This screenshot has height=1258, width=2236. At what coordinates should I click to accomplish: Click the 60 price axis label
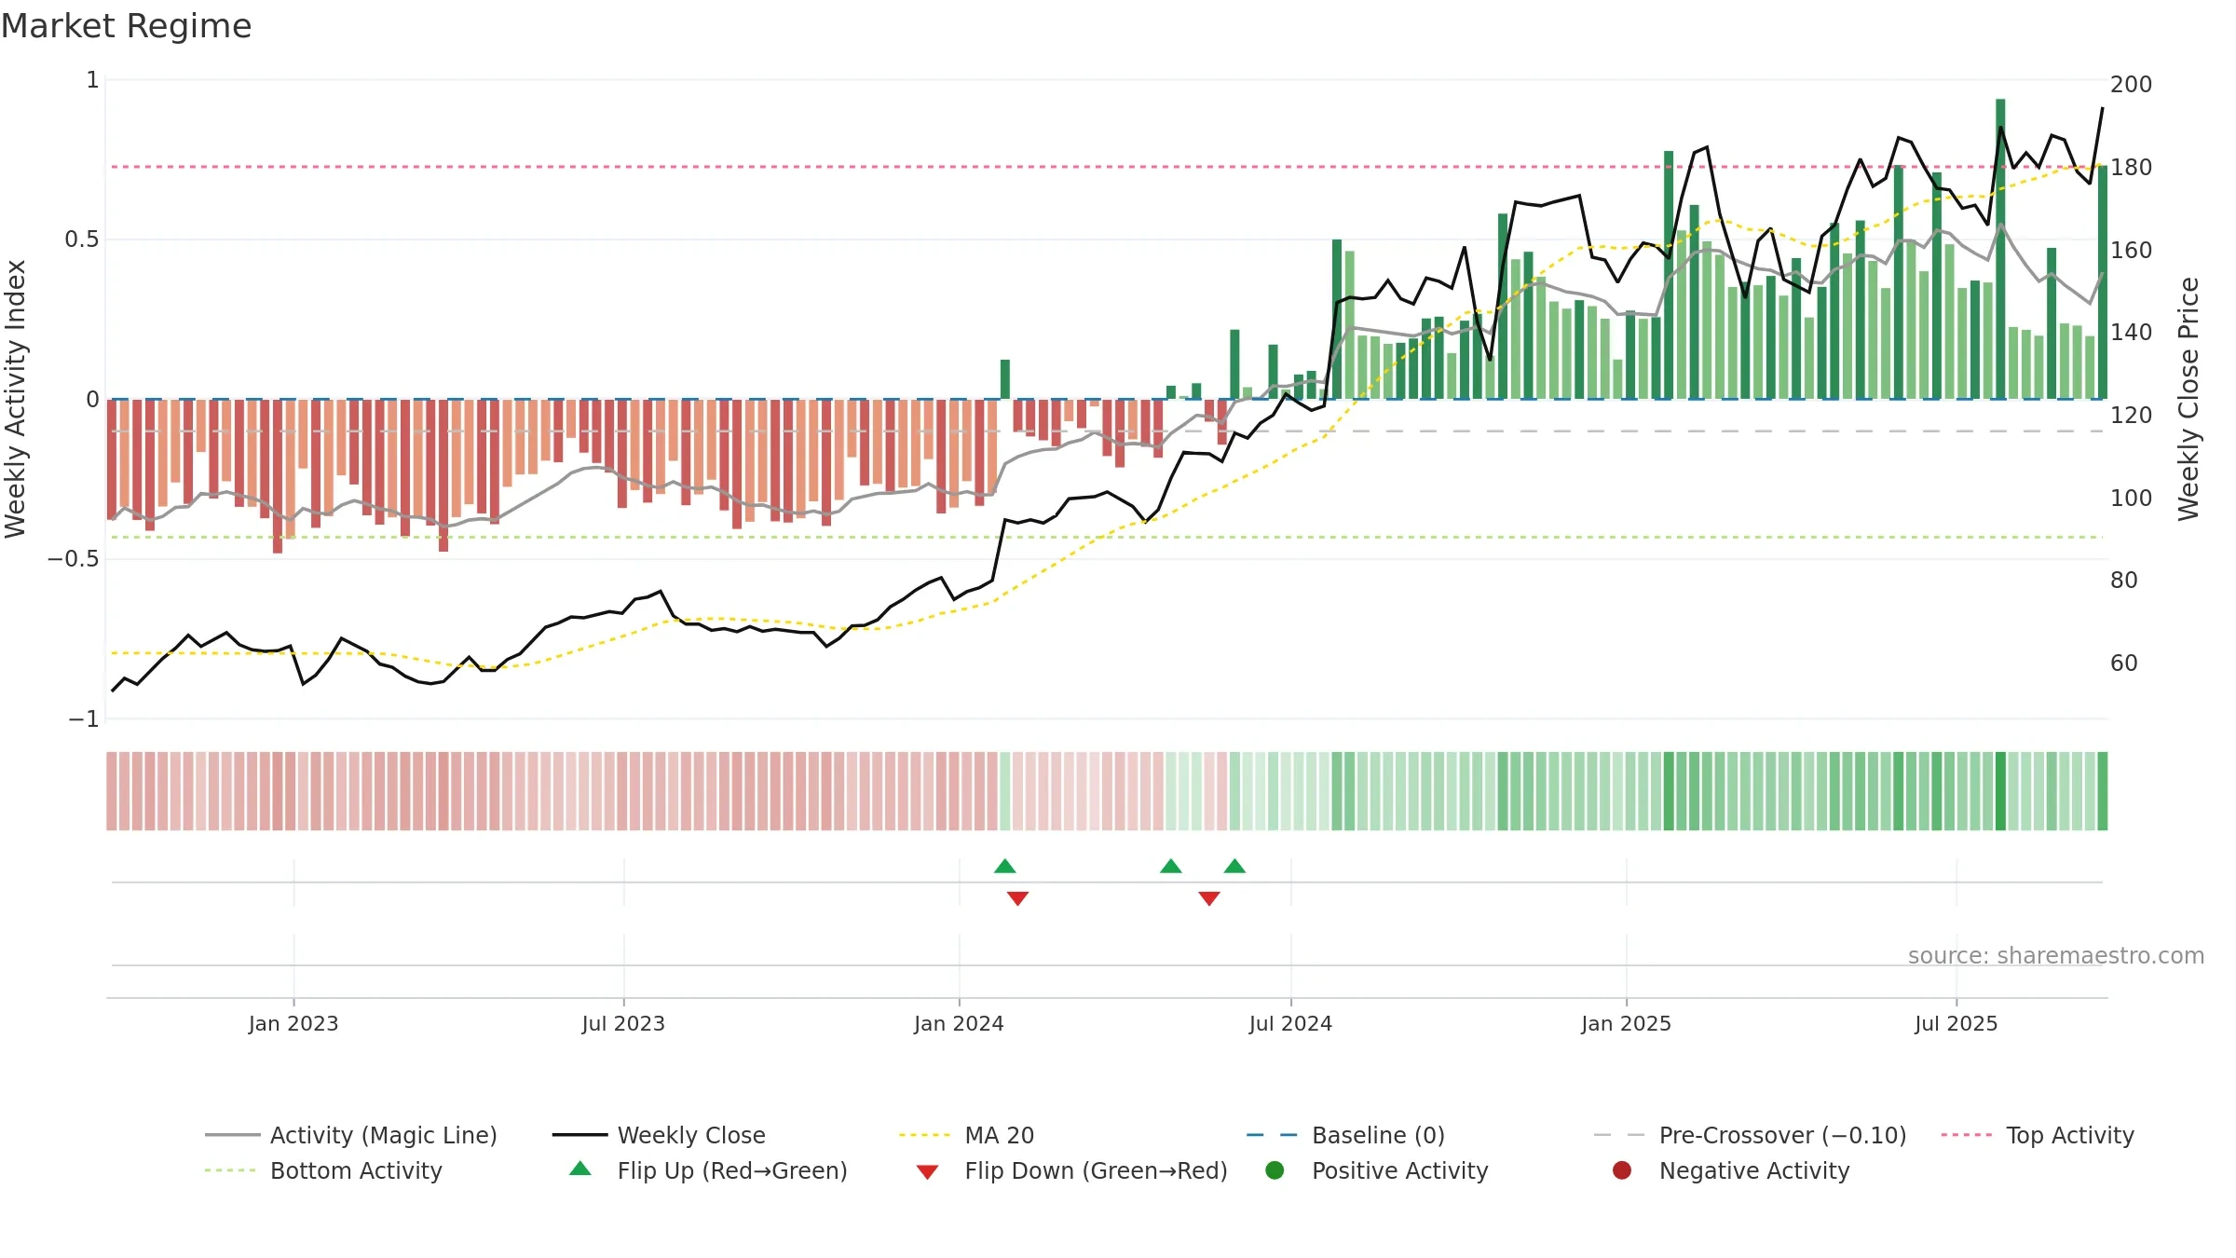coord(2124,663)
